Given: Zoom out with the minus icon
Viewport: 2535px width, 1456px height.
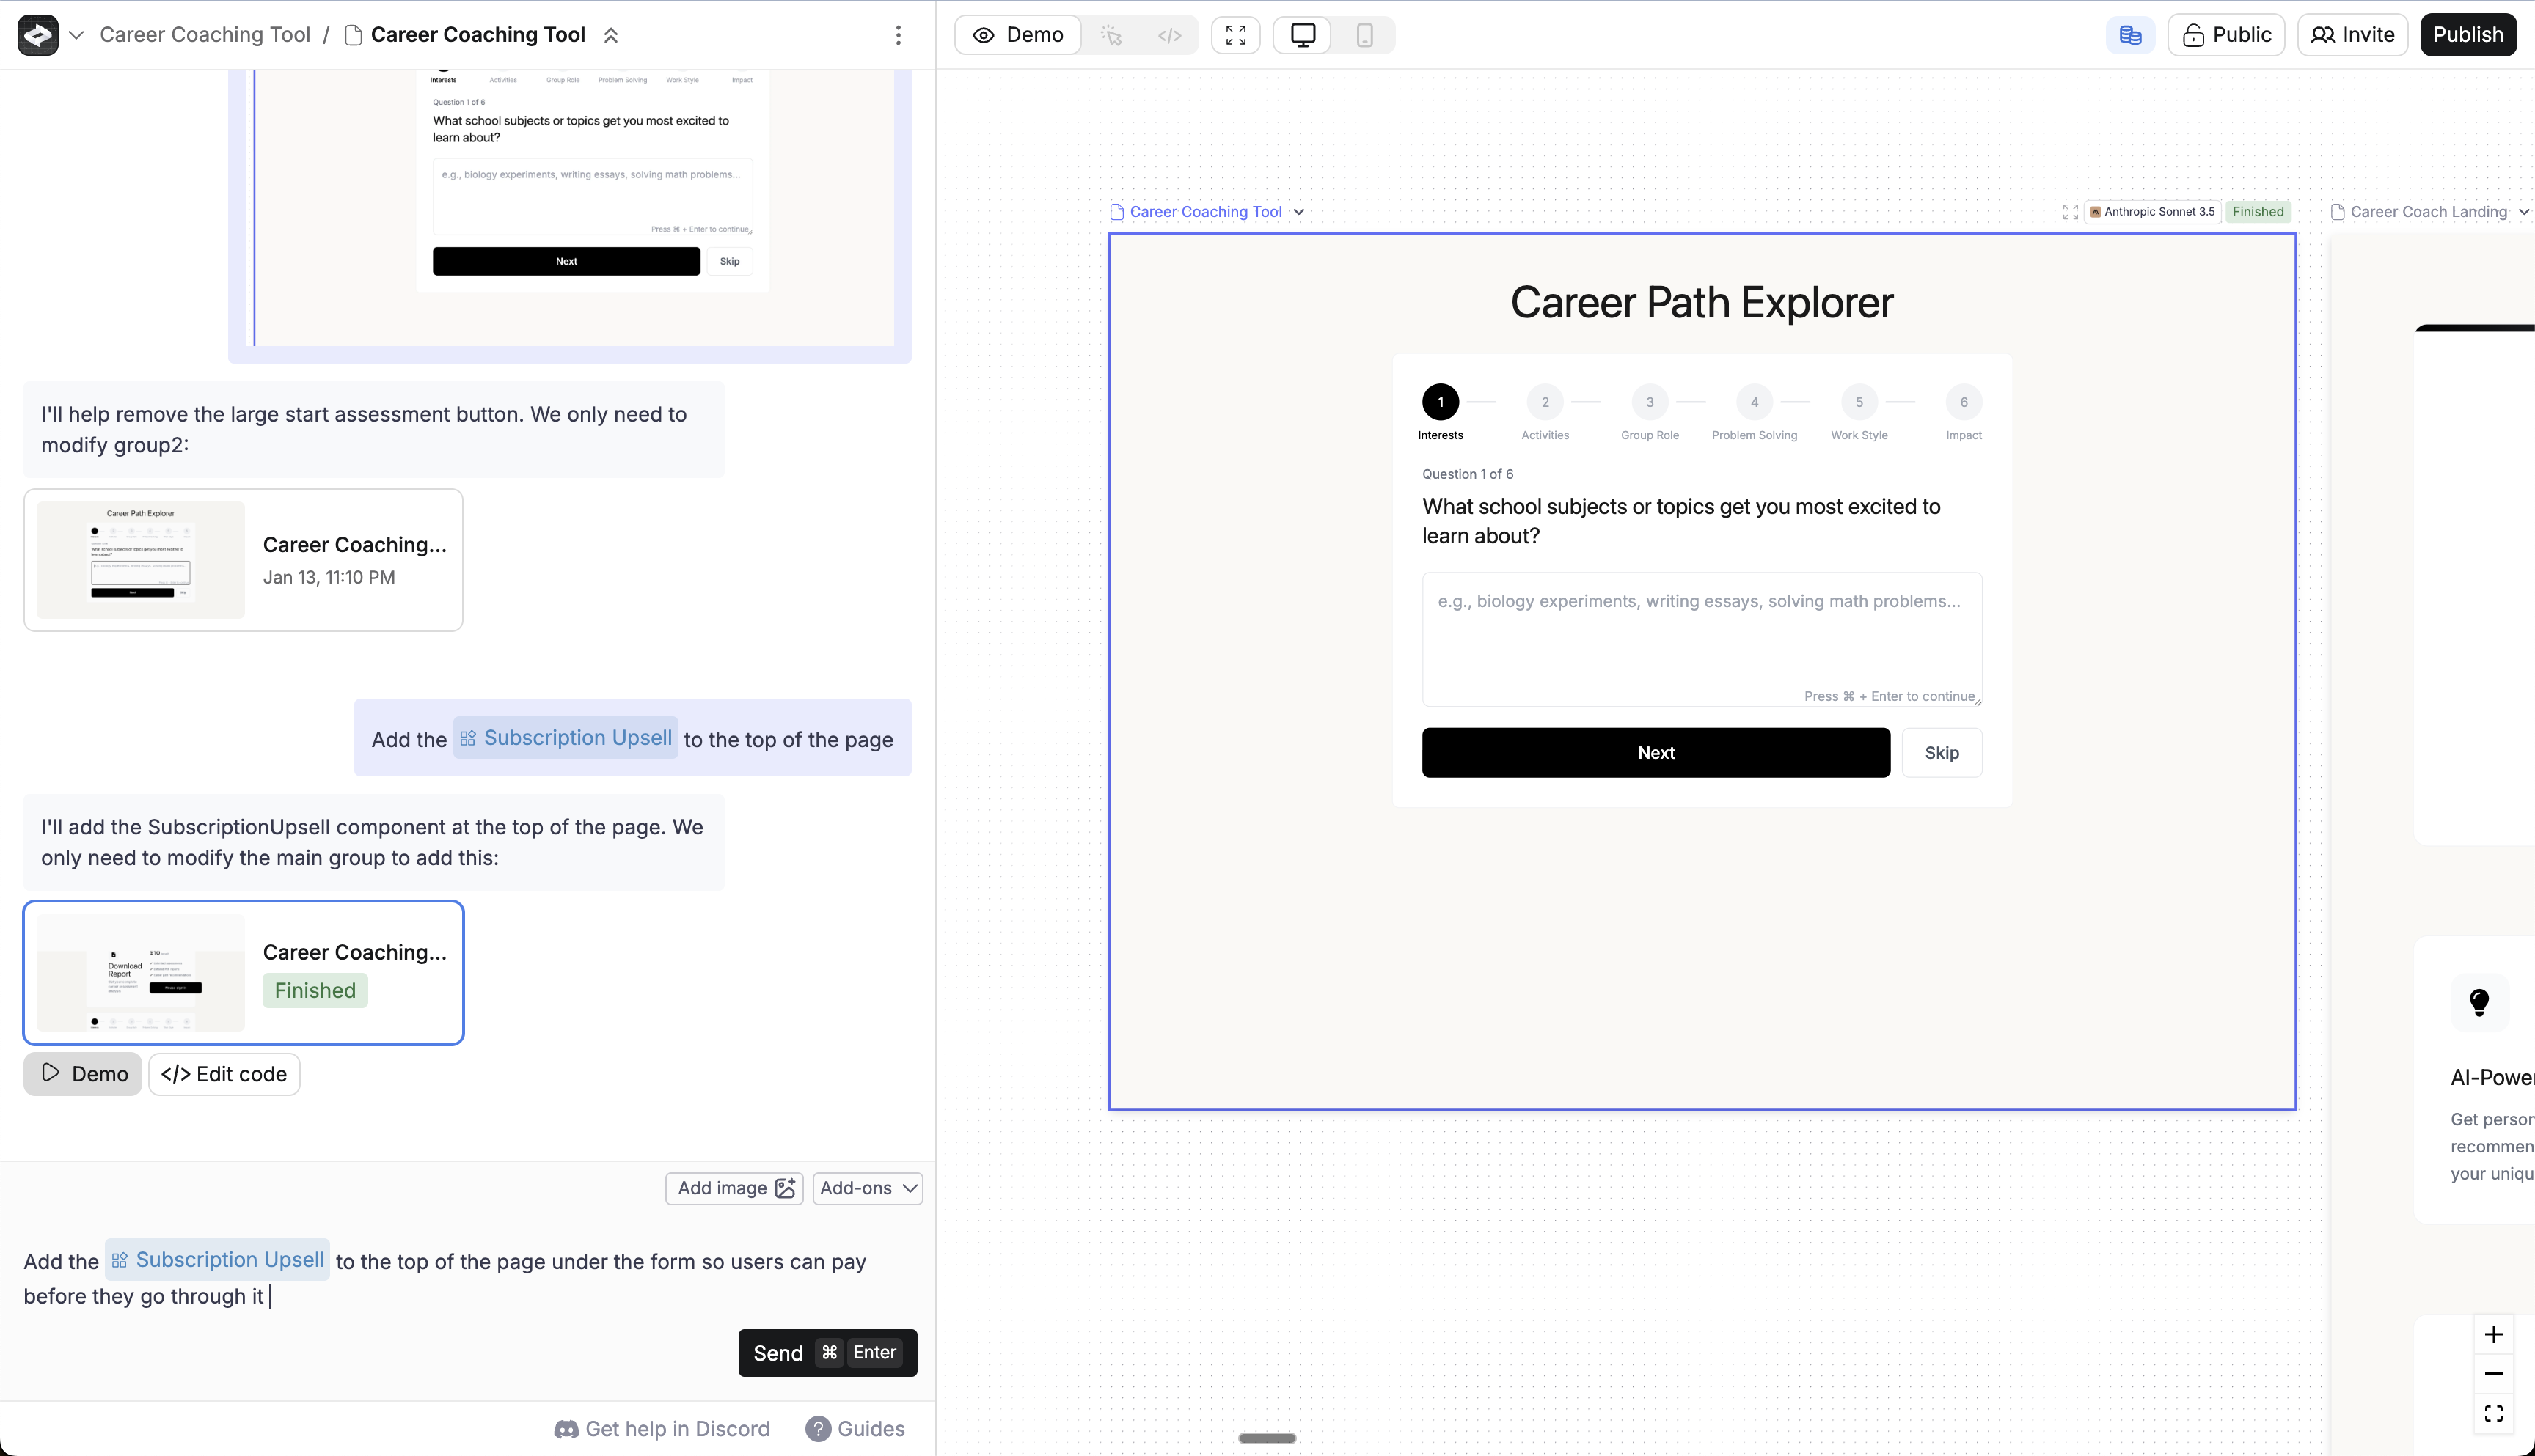Looking at the screenshot, I should tap(2493, 1374).
